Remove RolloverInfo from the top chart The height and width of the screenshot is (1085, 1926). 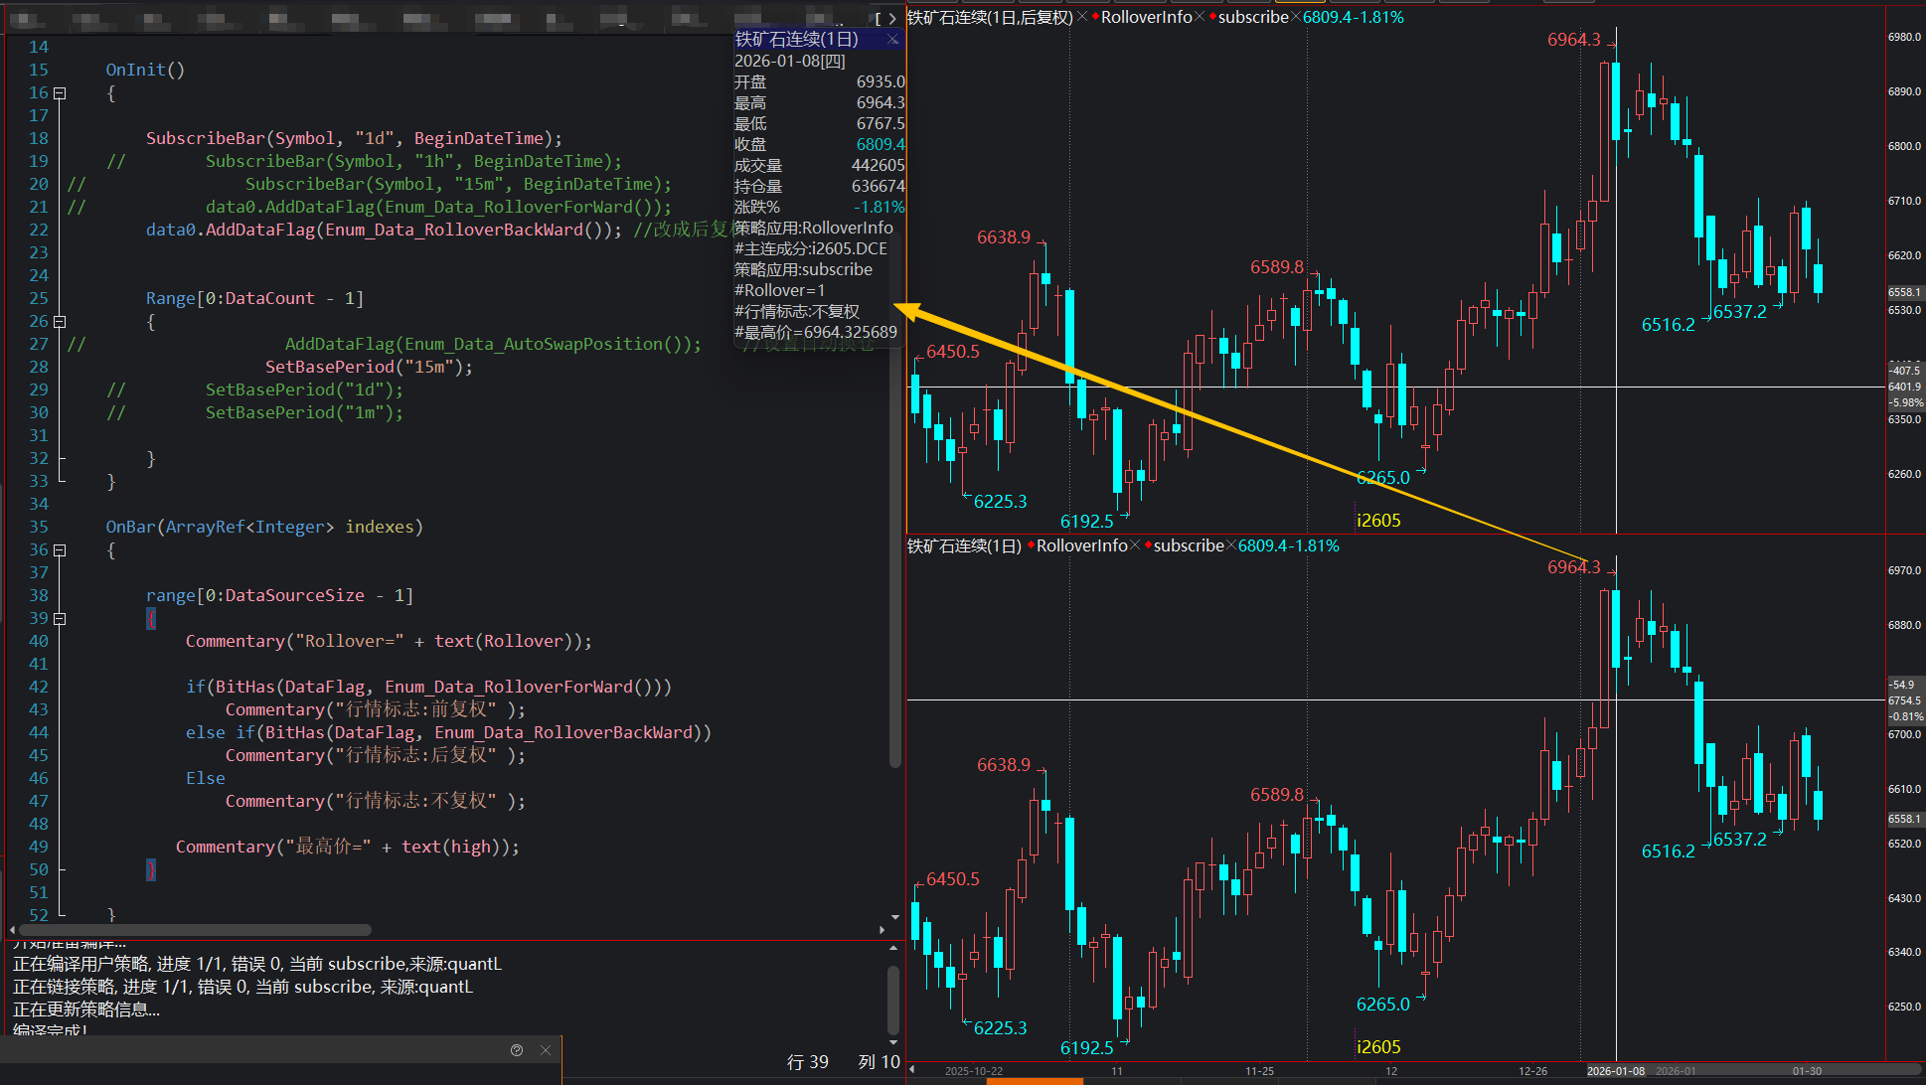(1200, 17)
